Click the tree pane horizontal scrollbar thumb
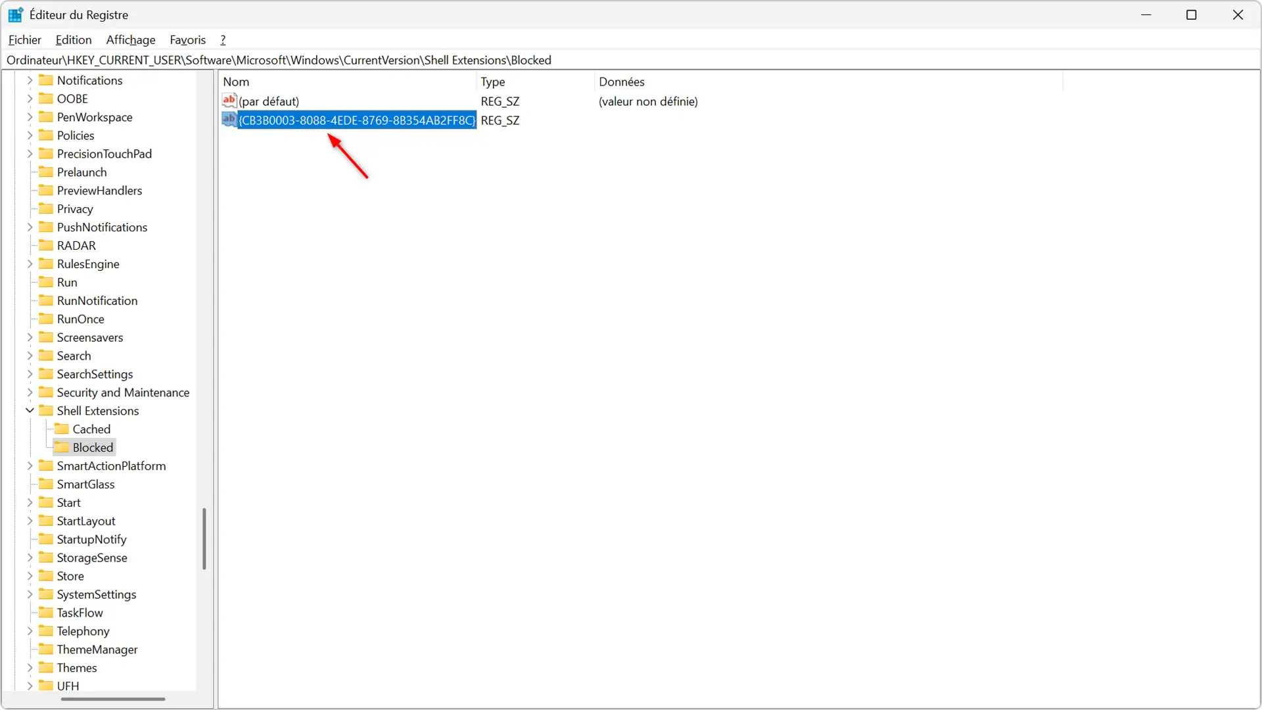 tap(113, 699)
